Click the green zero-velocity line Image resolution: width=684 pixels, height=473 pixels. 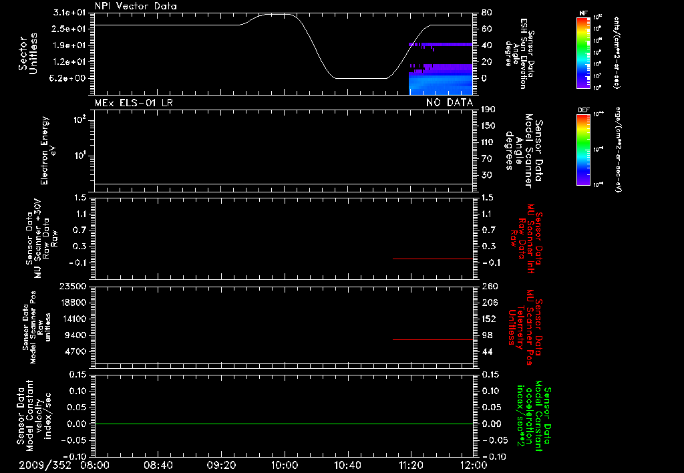(x=284, y=424)
